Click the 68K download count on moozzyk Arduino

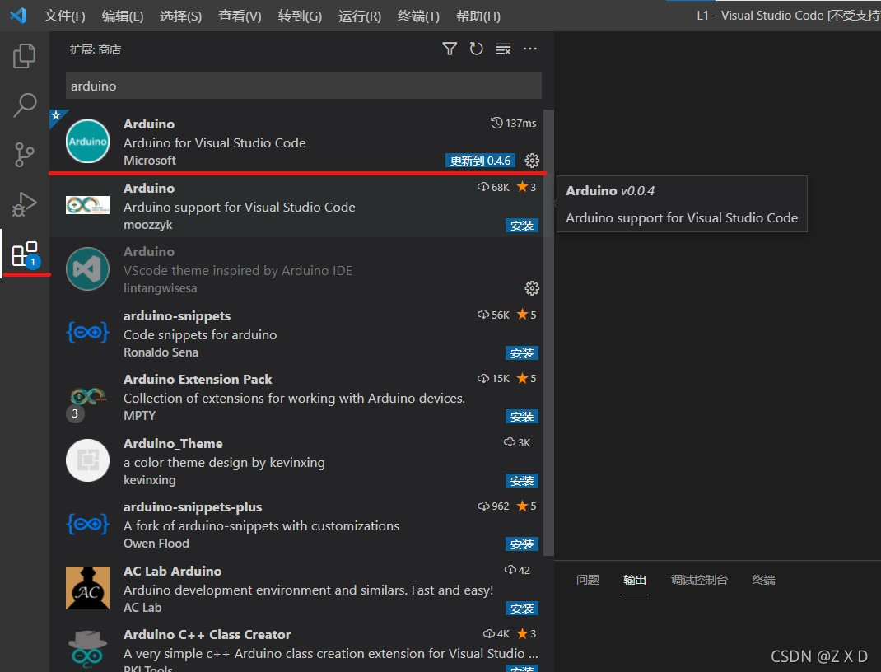(x=493, y=187)
